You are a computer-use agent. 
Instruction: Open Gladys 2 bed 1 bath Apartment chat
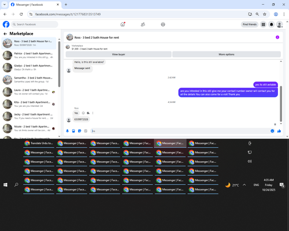(x=29, y=68)
